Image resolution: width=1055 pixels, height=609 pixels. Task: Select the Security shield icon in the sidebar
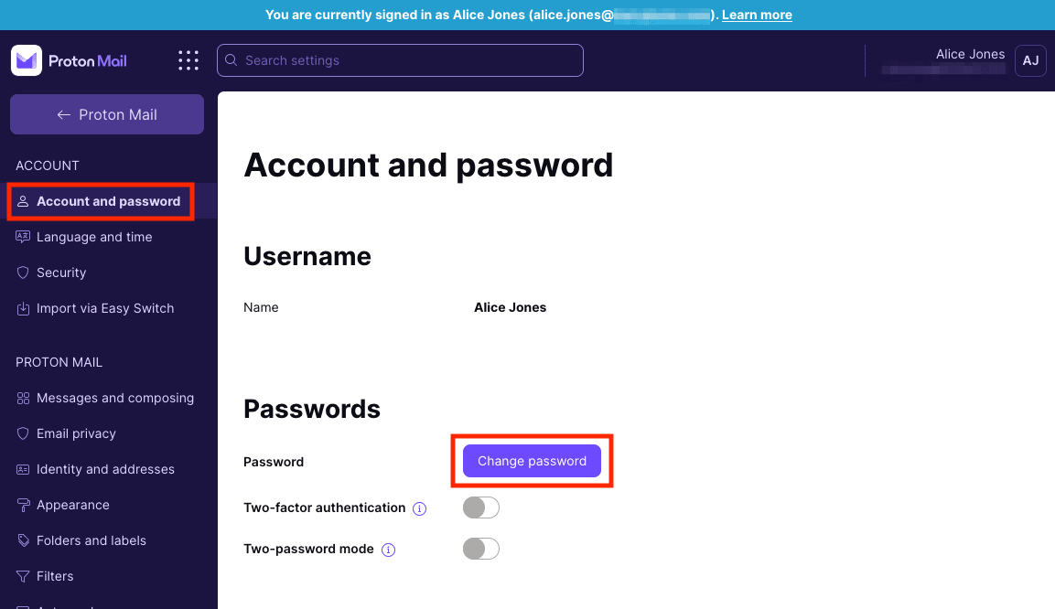(23, 272)
